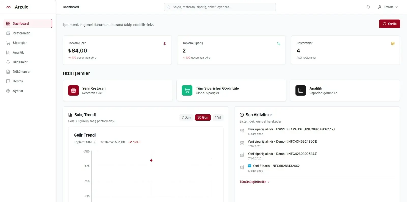Viewport: 407px width, 202px height.
Task: Click the Toplam Gelir value ₺84,00
Action: 78,51
